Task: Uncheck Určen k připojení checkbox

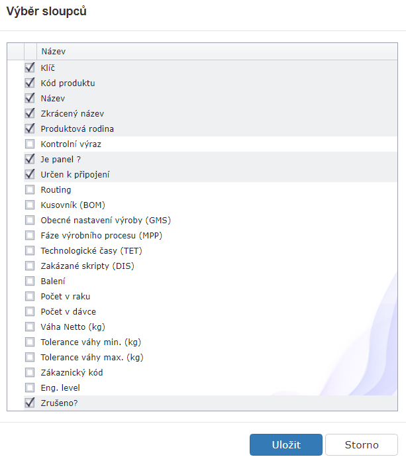Action: click(x=29, y=174)
